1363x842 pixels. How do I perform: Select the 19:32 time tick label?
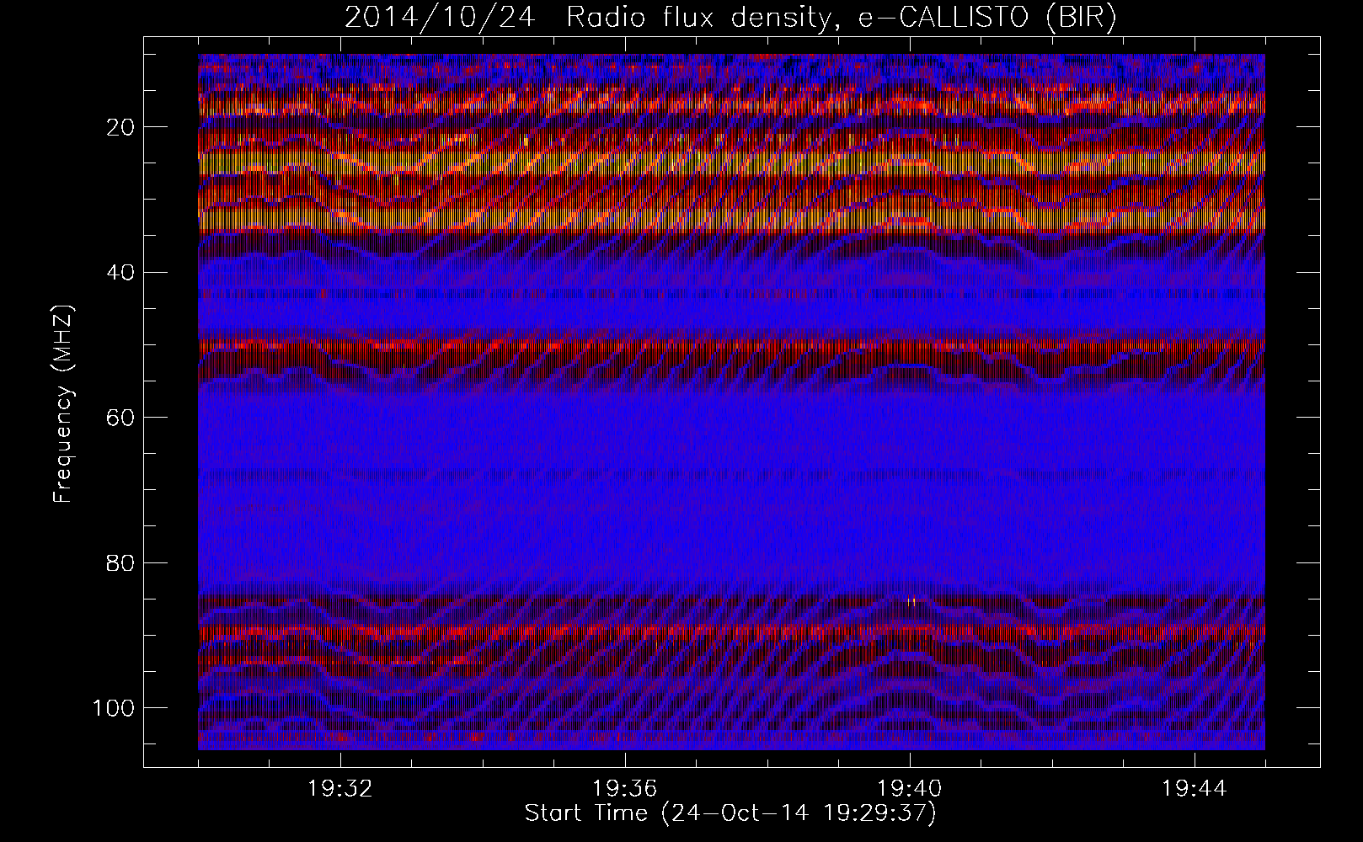point(340,788)
